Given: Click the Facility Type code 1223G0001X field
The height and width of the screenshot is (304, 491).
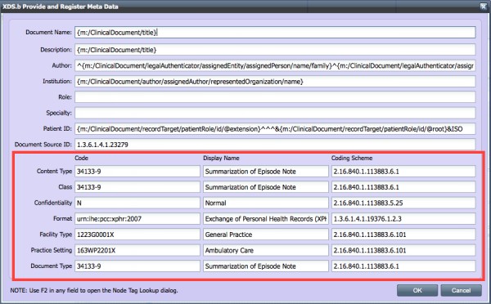Looking at the screenshot, I should (x=137, y=235).
